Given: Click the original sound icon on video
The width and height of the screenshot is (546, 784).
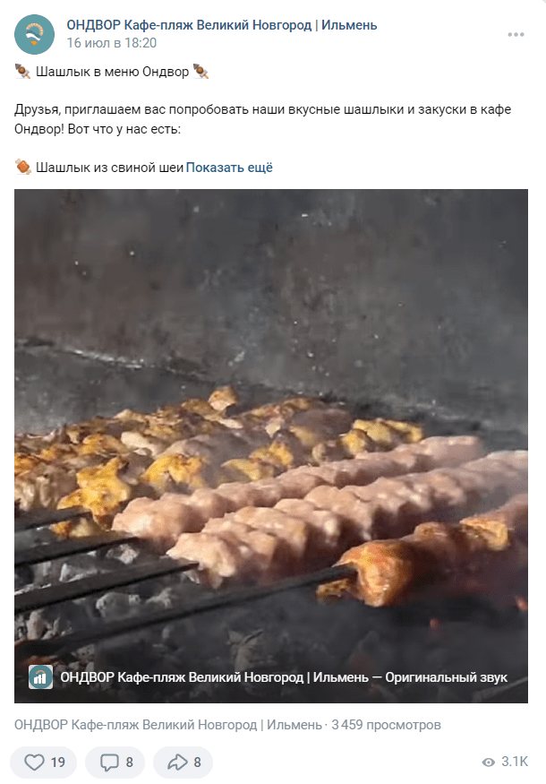Looking at the screenshot, I should click(x=40, y=677).
